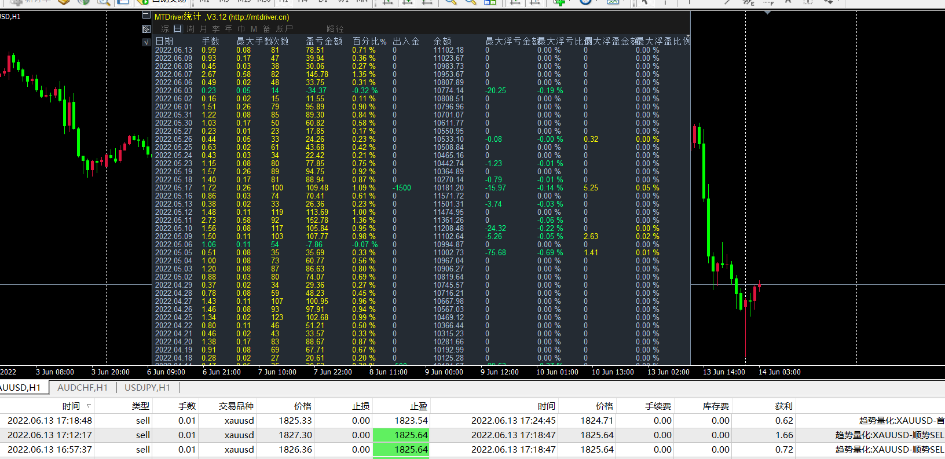
Task: Select the 2022.06.03 date in statistics
Action: tap(174, 91)
